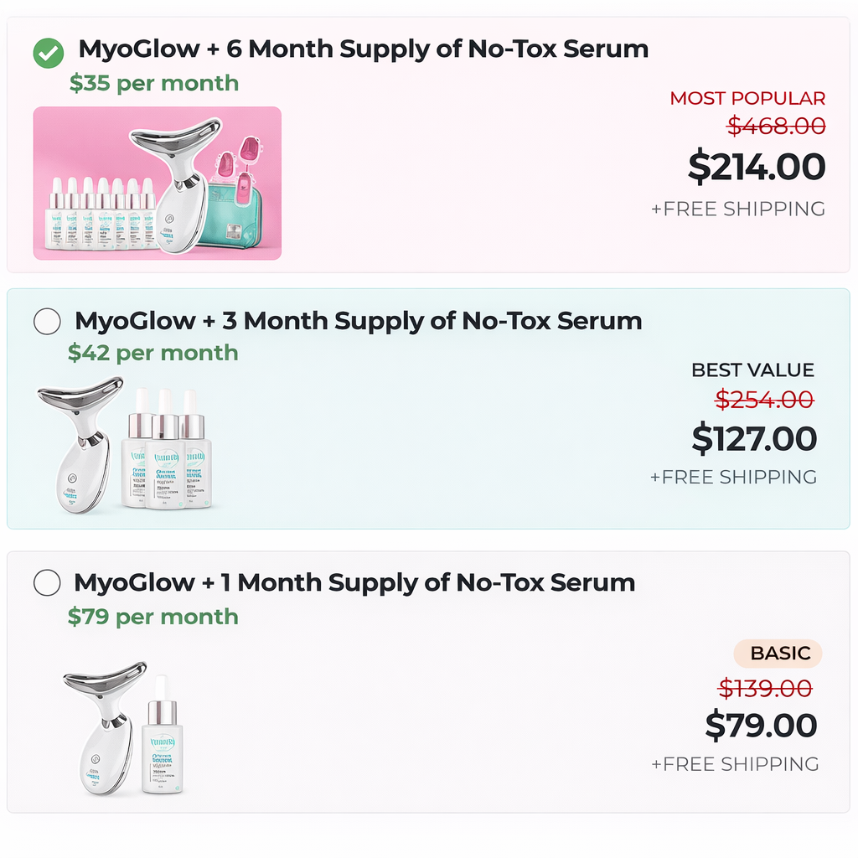This screenshot has height=858, width=858.
Task: Select the 3 Month Supply radio button
Action: (x=47, y=321)
